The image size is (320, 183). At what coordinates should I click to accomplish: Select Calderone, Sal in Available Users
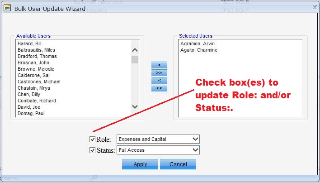coord(34,75)
